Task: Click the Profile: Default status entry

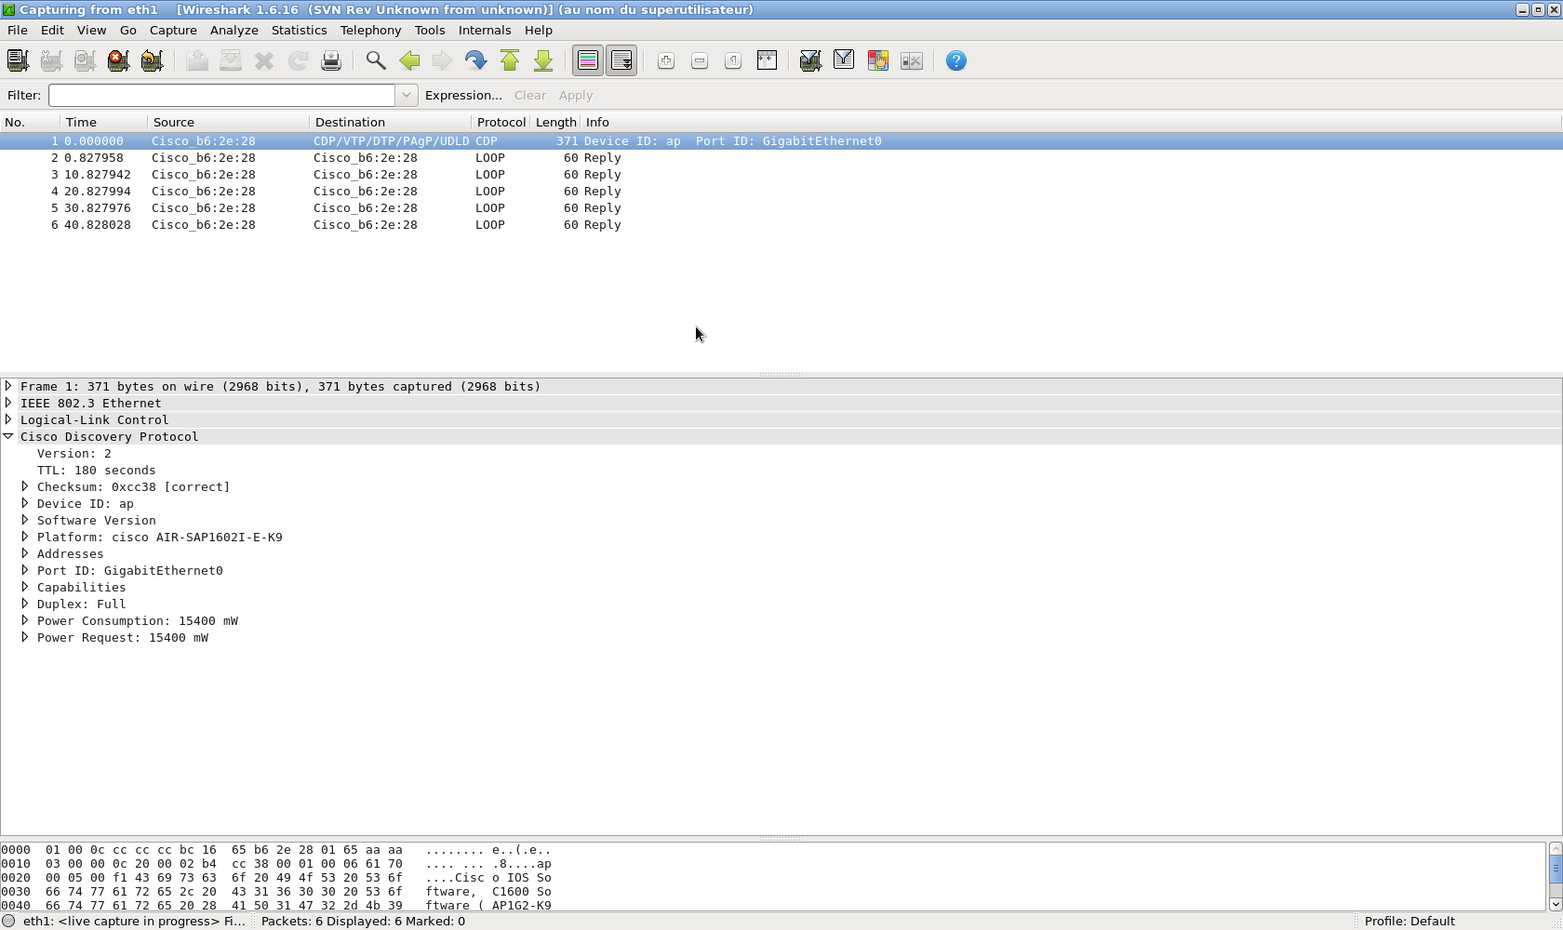Action: [1409, 921]
